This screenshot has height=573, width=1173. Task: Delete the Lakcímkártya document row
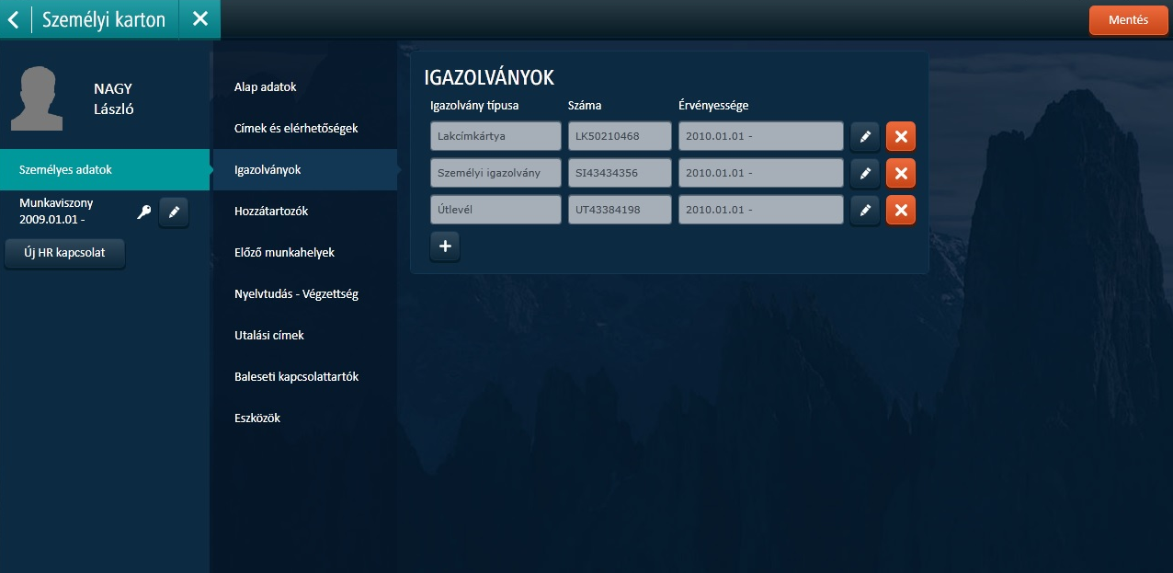(x=900, y=136)
